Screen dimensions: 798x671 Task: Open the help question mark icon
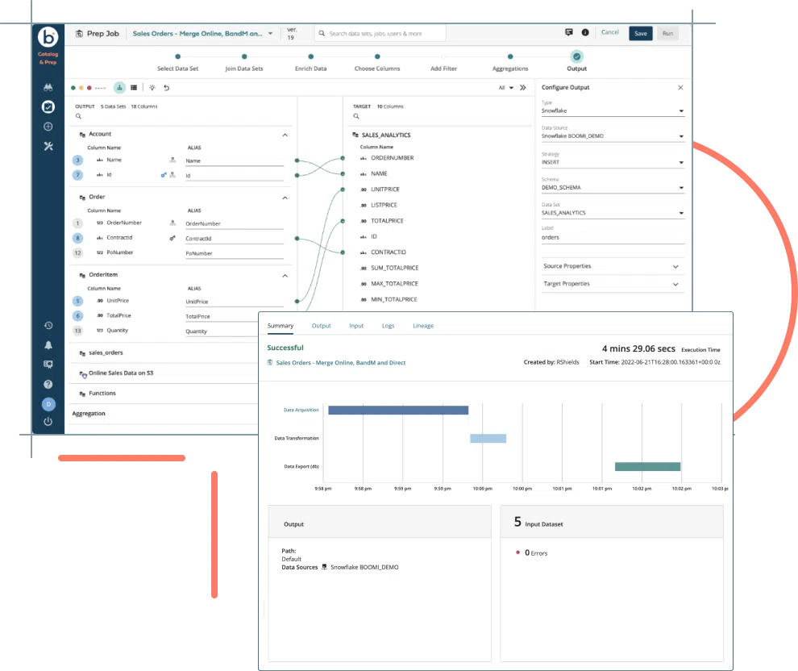(48, 385)
